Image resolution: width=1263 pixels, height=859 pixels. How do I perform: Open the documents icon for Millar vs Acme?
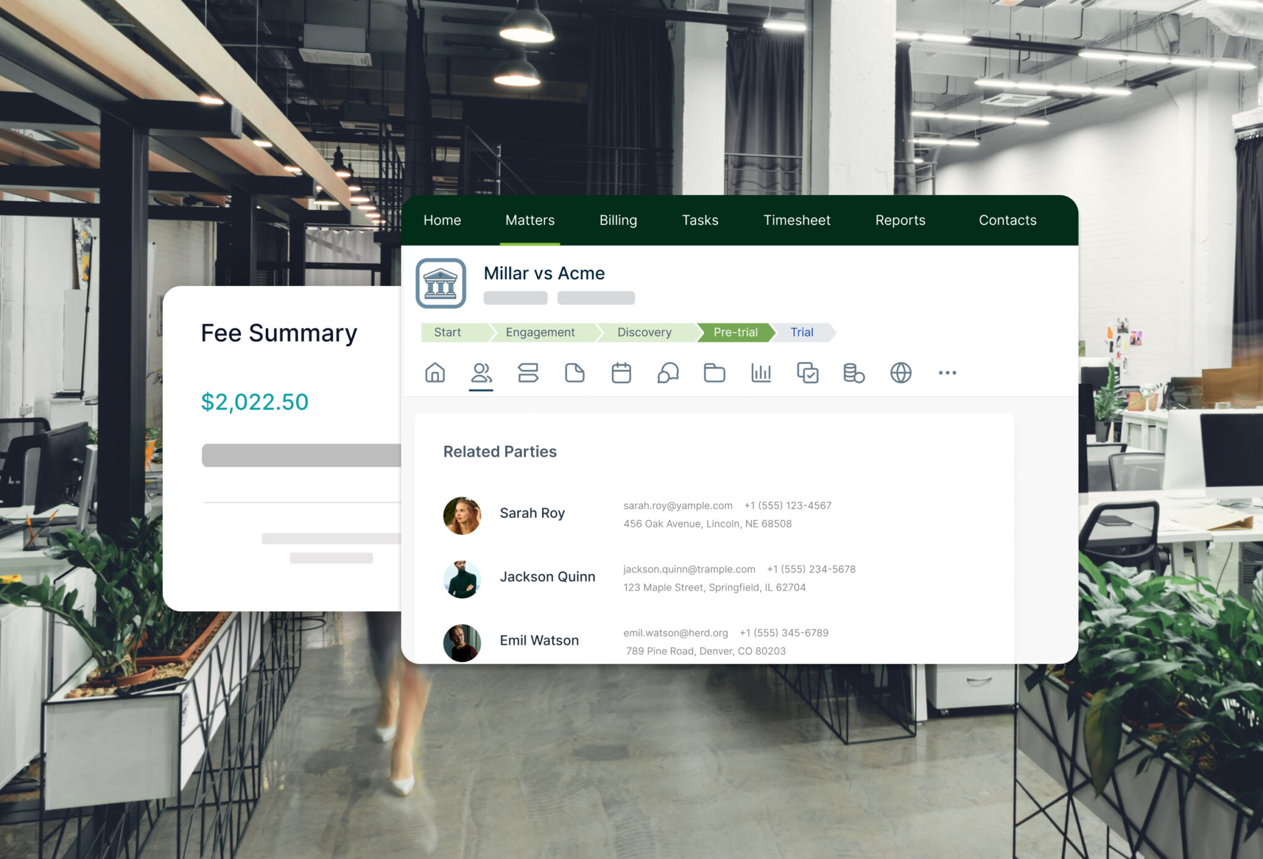click(x=575, y=372)
